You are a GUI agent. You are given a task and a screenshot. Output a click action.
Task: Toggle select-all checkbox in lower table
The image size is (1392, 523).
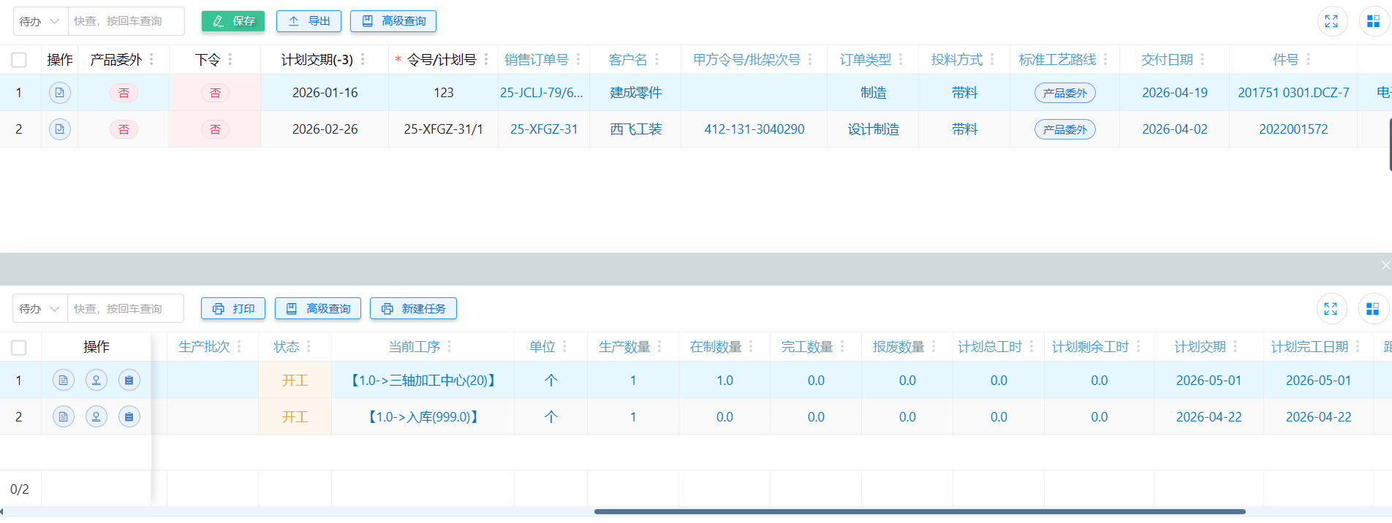tap(19, 347)
